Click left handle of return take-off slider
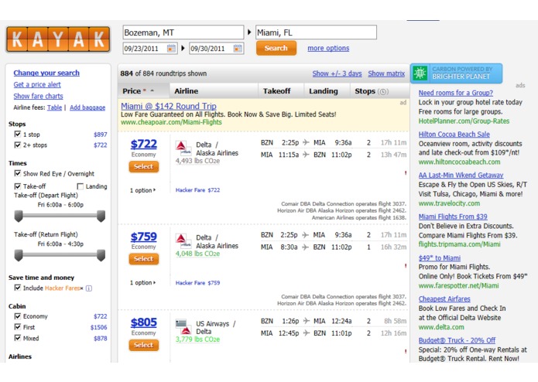The width and height of the screenshot is (538, 382). [x=19, y=255]
